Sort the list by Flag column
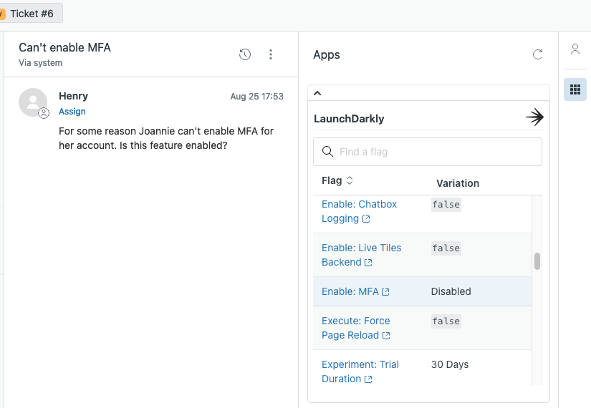This screenshot has height=408, width=591. pyautogui.click(x=337, y=181)
